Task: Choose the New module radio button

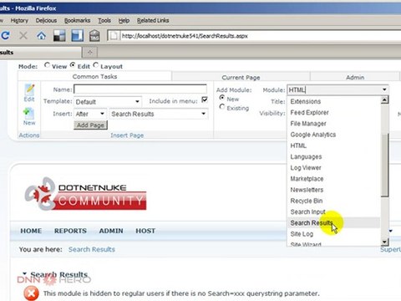Action: (x=222, y=98)
